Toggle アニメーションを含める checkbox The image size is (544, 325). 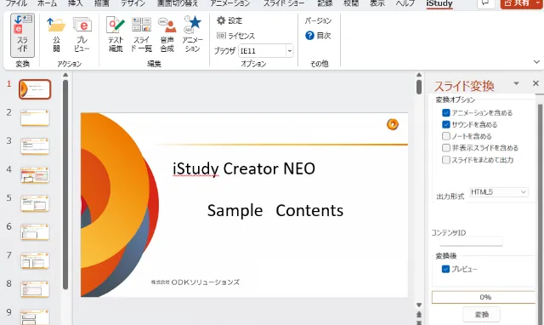446,113
